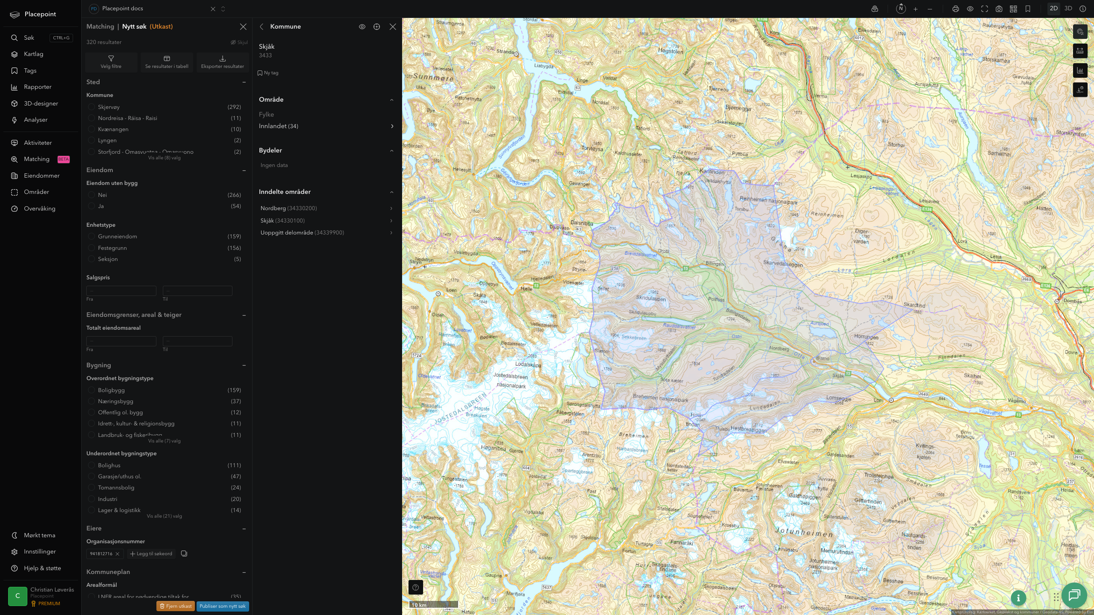Select Nei under Eiendom uten bygg
The image size is (1094, 615).
(91, 195)
